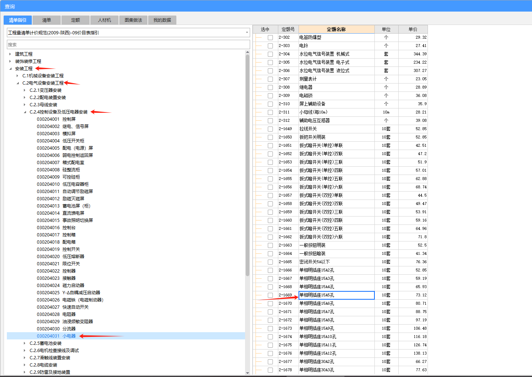Select tree item 030204027 快速自动开关

click(63, 307)
